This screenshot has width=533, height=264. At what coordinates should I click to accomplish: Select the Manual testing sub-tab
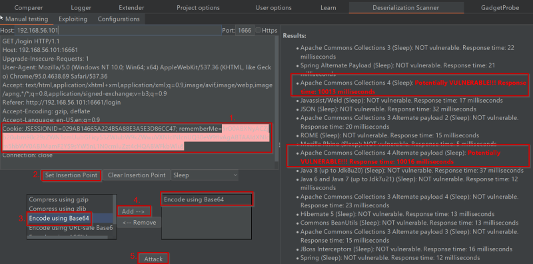(x=27, y=19)
